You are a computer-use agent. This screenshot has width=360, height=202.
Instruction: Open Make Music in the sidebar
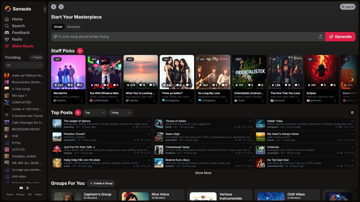coord(23,46)
